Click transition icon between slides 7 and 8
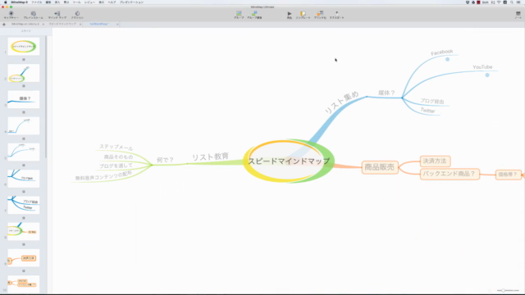This screenshot has height=295, width=525. point(24,218)
